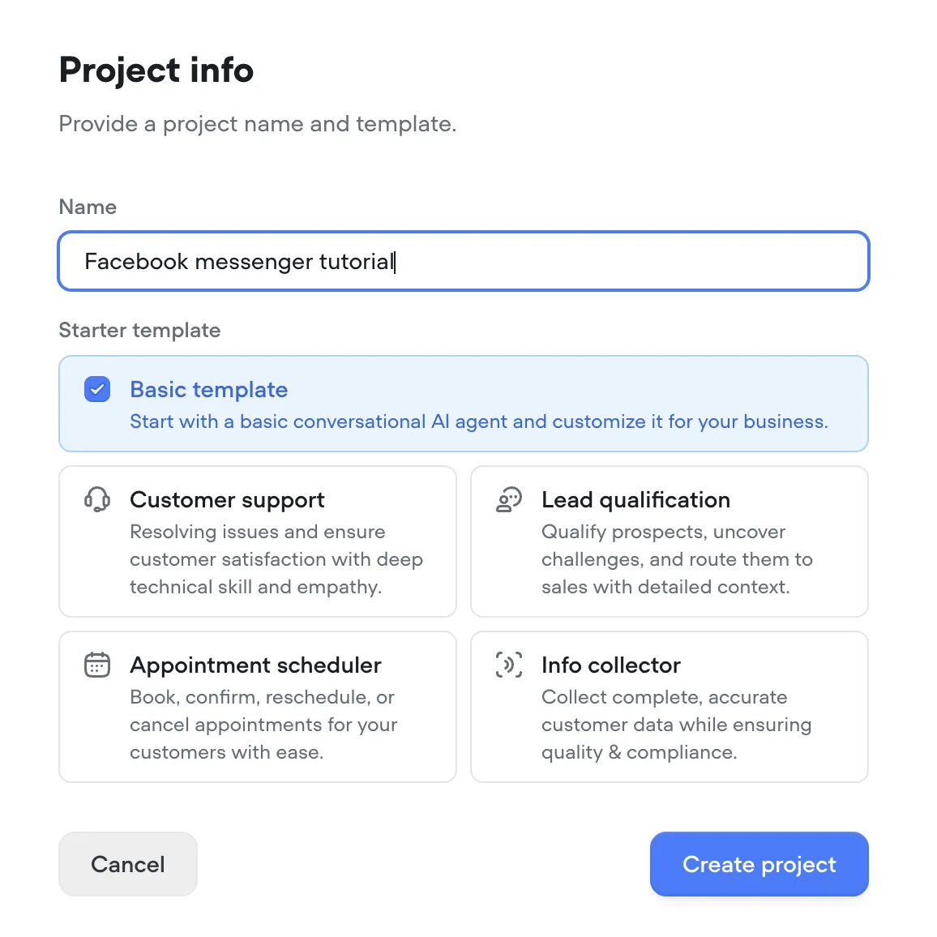937x937 pixels.
Task: Pick the Lead qualification template title
Action: coord(635,499)
